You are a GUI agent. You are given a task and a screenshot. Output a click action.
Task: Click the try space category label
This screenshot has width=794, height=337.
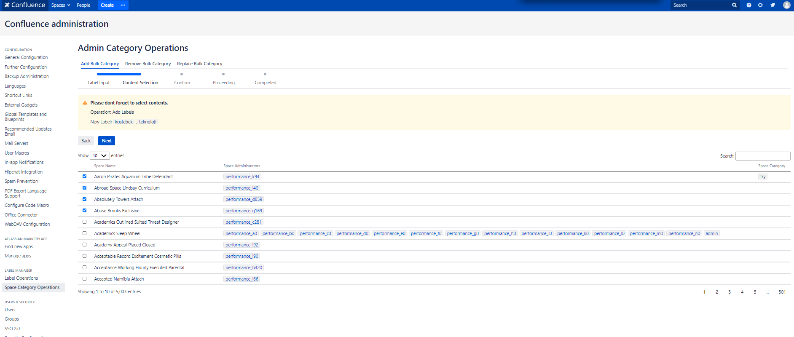[x=763, y=177]
